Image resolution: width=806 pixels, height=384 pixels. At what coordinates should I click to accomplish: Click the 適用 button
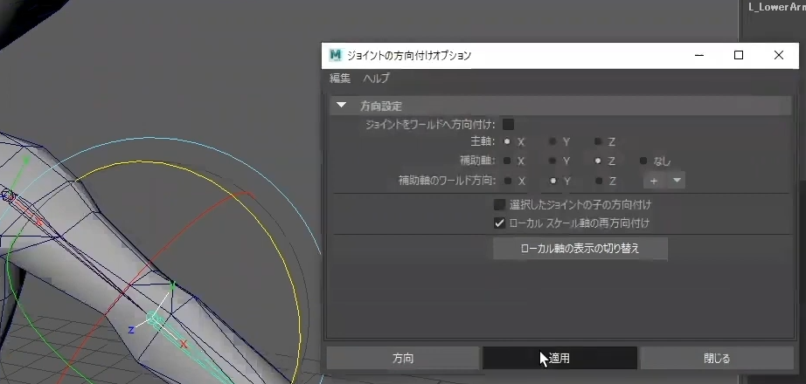point(559,358)
